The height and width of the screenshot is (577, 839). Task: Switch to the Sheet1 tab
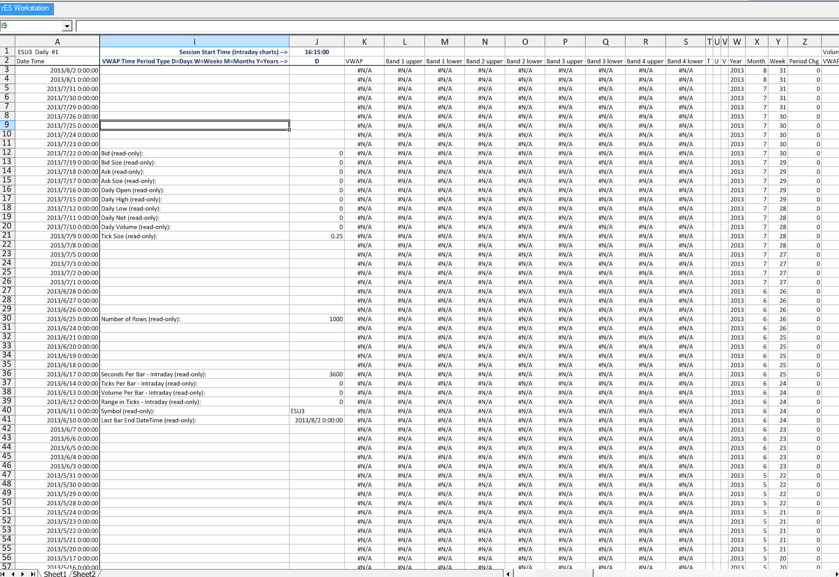(55, 573)
